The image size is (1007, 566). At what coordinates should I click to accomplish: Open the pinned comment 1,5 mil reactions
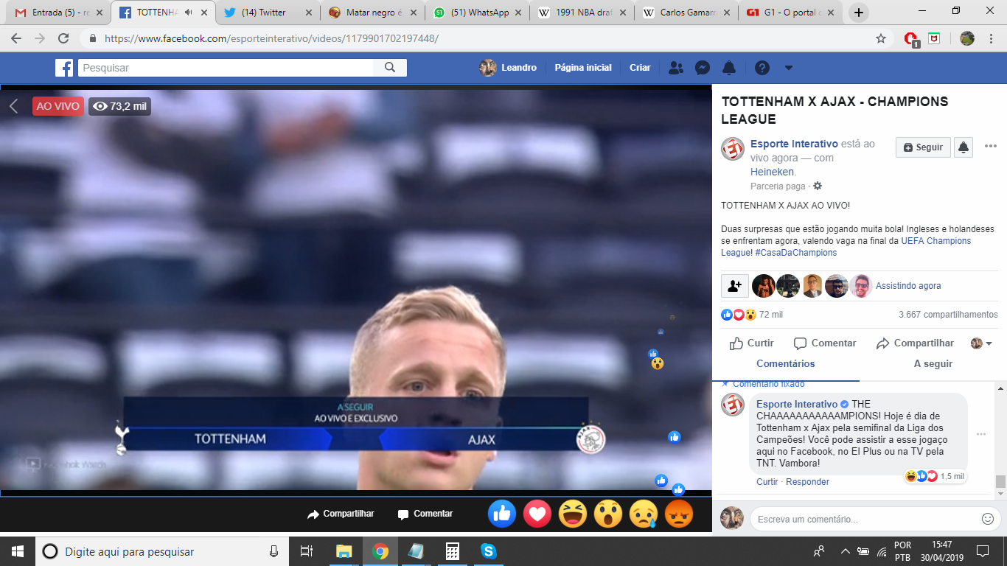935,476
